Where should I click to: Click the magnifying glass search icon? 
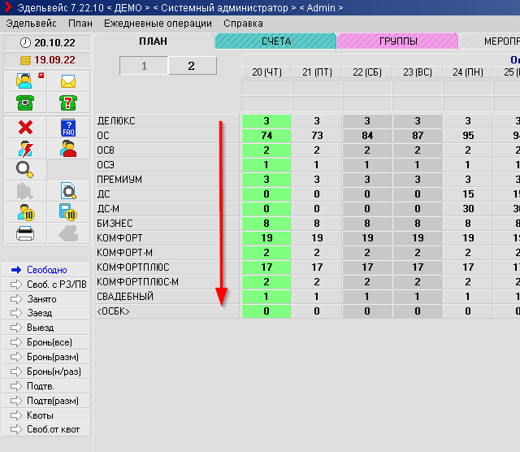(25, 169)
